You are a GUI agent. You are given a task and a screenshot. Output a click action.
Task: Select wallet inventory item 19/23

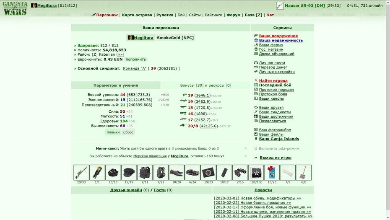pyautogui.click(x=208, y=172)
